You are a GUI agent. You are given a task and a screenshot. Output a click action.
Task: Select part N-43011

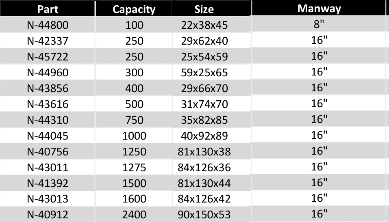[x=48, y=168]
